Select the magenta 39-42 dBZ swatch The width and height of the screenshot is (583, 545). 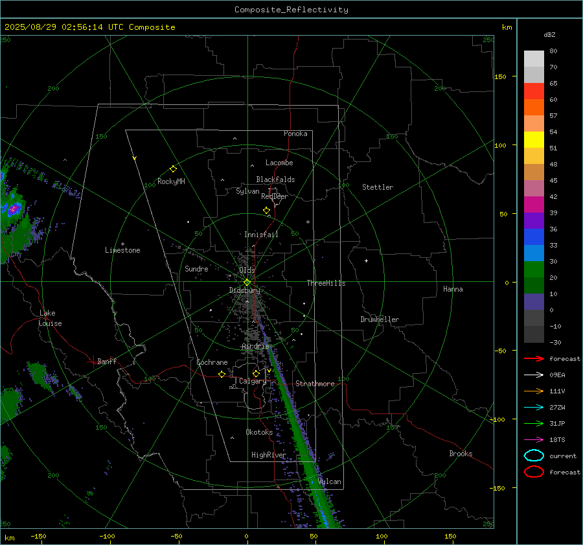tap(534, 205)
